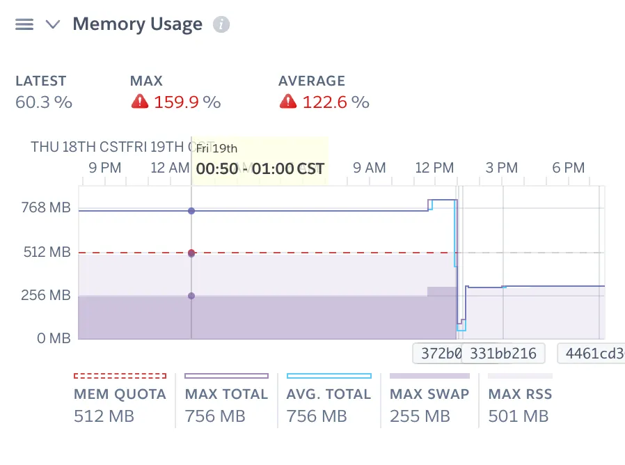Screen dimensions: 625x465
Task: Open the Memory Usage info icon
Action: pos(221,25)
